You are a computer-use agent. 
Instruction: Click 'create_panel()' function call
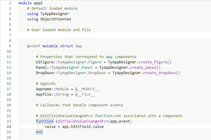pos(145,68)
